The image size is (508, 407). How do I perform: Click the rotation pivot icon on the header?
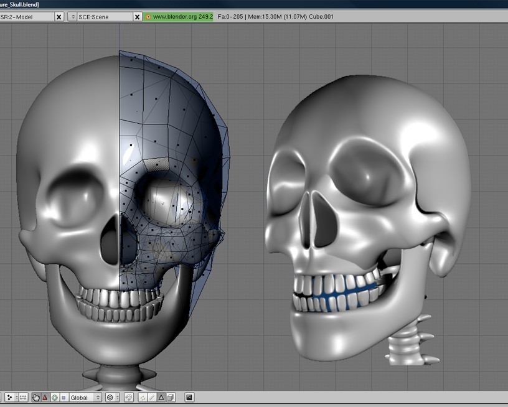coord(109,397)
